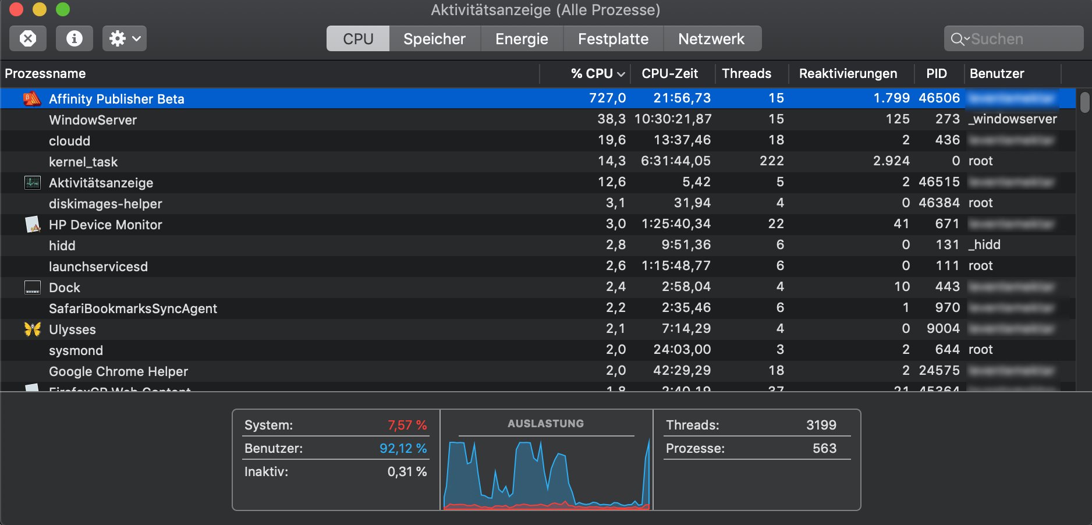Select the diskimages-helper process

pos(105,204)
